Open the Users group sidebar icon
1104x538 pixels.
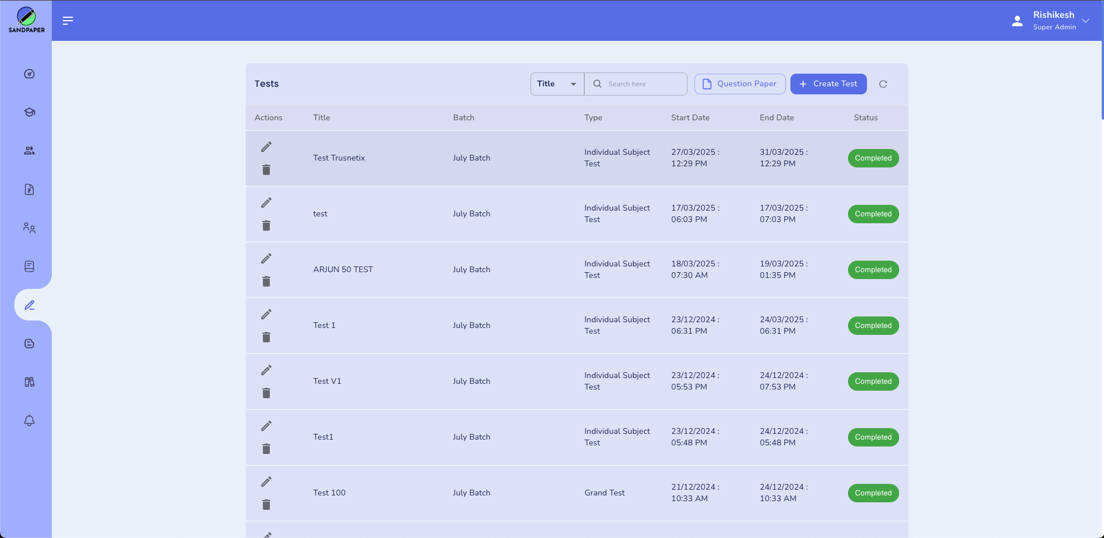click(x=29, y=228)
